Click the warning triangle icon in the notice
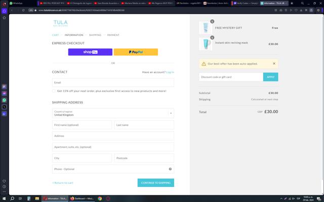 click(204, 64)
